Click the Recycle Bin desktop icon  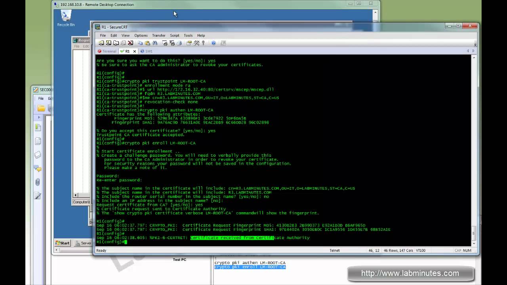coord(66,18)
